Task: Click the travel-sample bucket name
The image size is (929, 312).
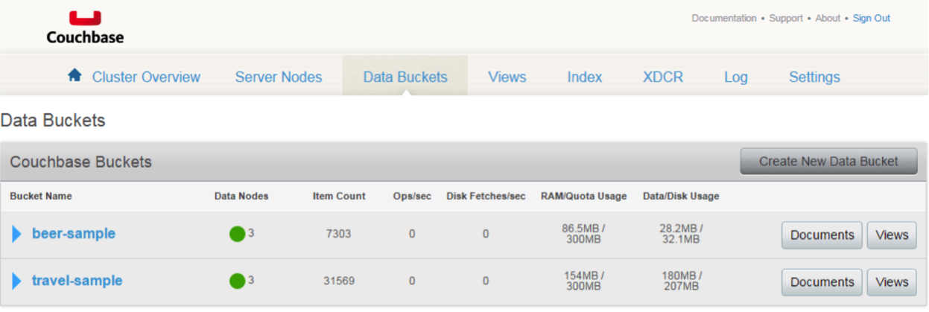Action: tap(77, 281)
